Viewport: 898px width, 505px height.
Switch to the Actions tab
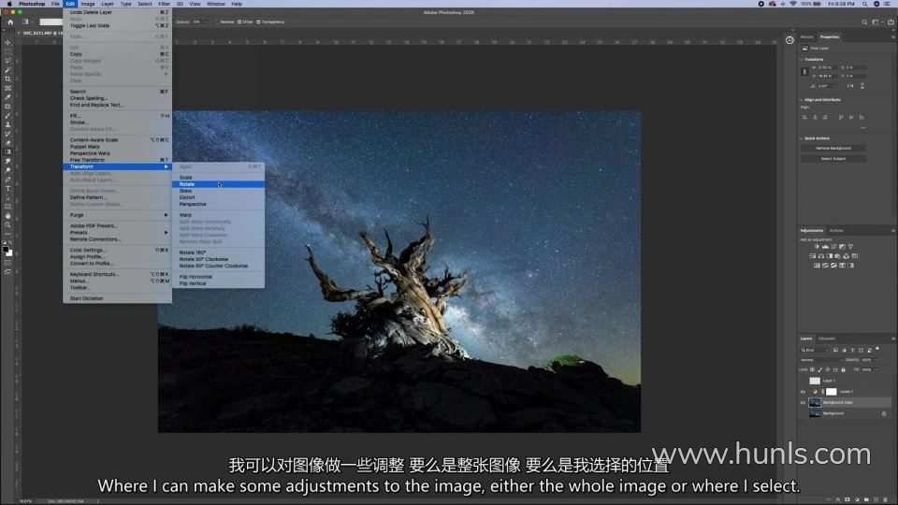[836, 230]
